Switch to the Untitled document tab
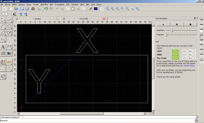Image resolution: width=204 pixels, height=123 pixels. (x=37, y=19)
